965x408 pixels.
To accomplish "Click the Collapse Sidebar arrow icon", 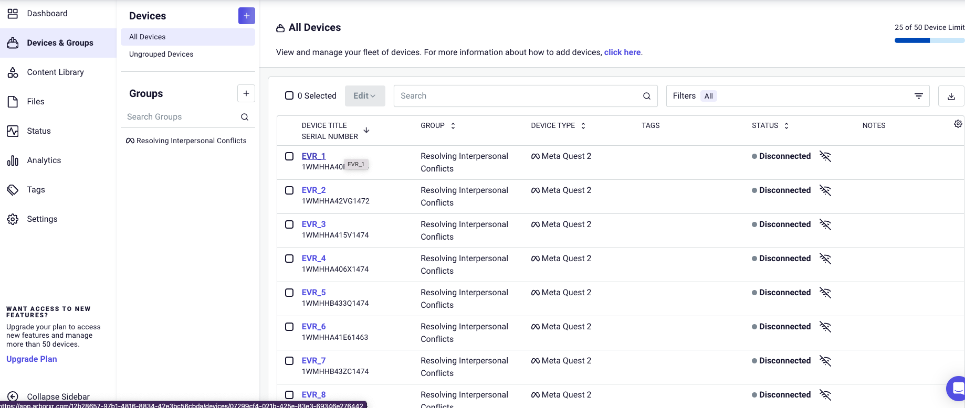I will coord(13,396).
